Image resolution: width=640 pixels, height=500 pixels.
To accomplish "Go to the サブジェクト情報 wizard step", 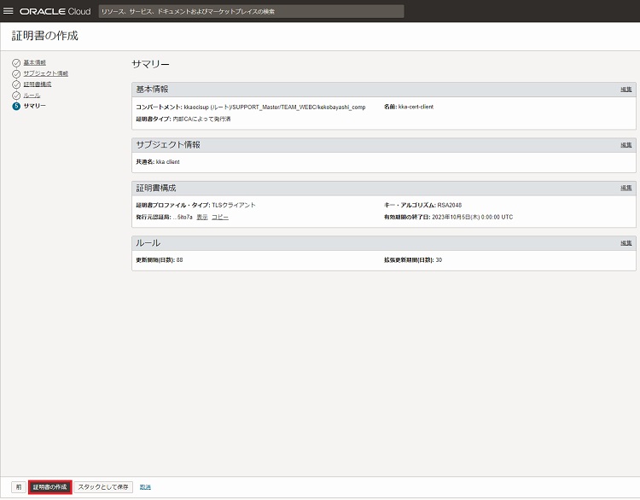I will point(45,73).
